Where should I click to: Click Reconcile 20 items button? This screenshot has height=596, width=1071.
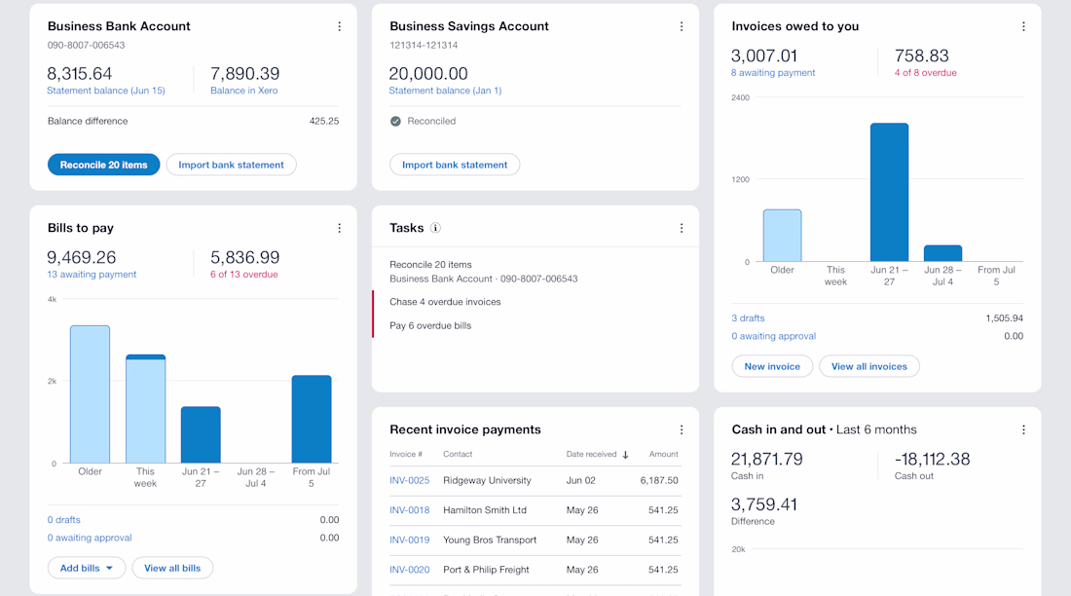pyautogui.click(x=104, y=165)
